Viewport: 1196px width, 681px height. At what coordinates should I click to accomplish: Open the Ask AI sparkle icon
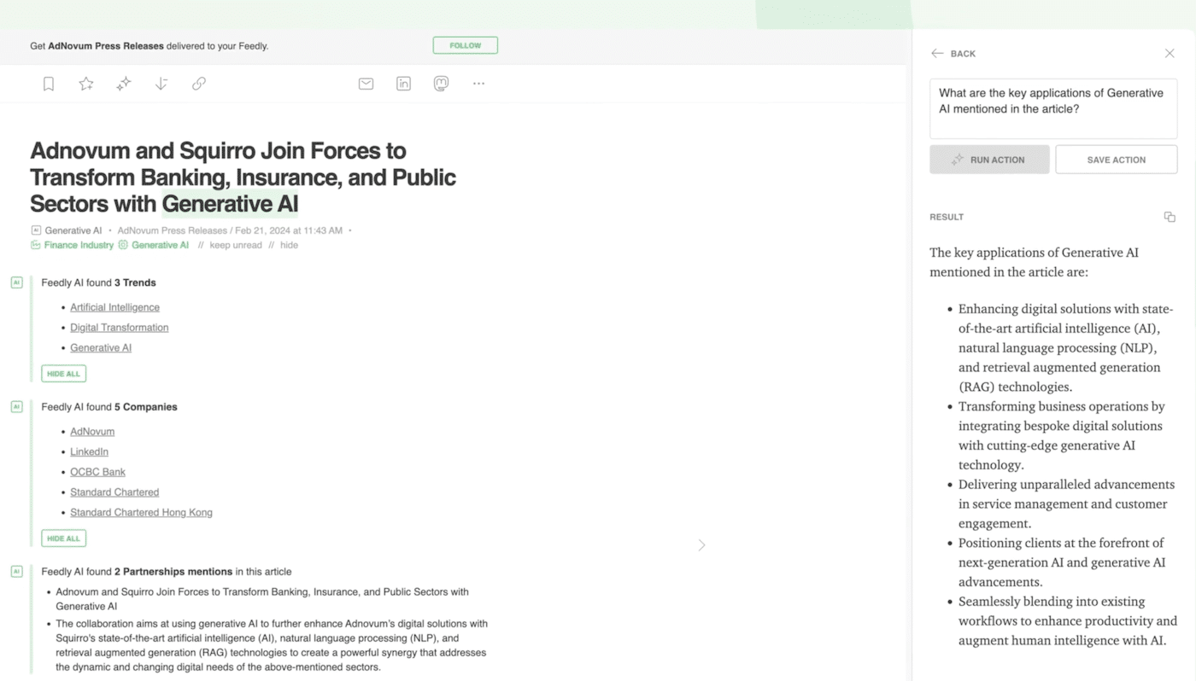124,84
